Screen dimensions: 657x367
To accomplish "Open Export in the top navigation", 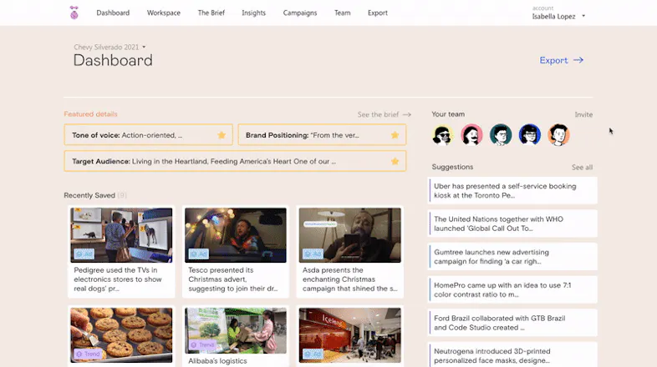I will [x=378, y=13].
